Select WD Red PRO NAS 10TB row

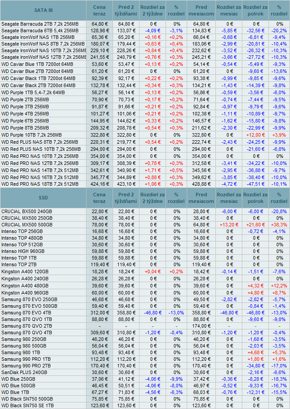point(40,156)
